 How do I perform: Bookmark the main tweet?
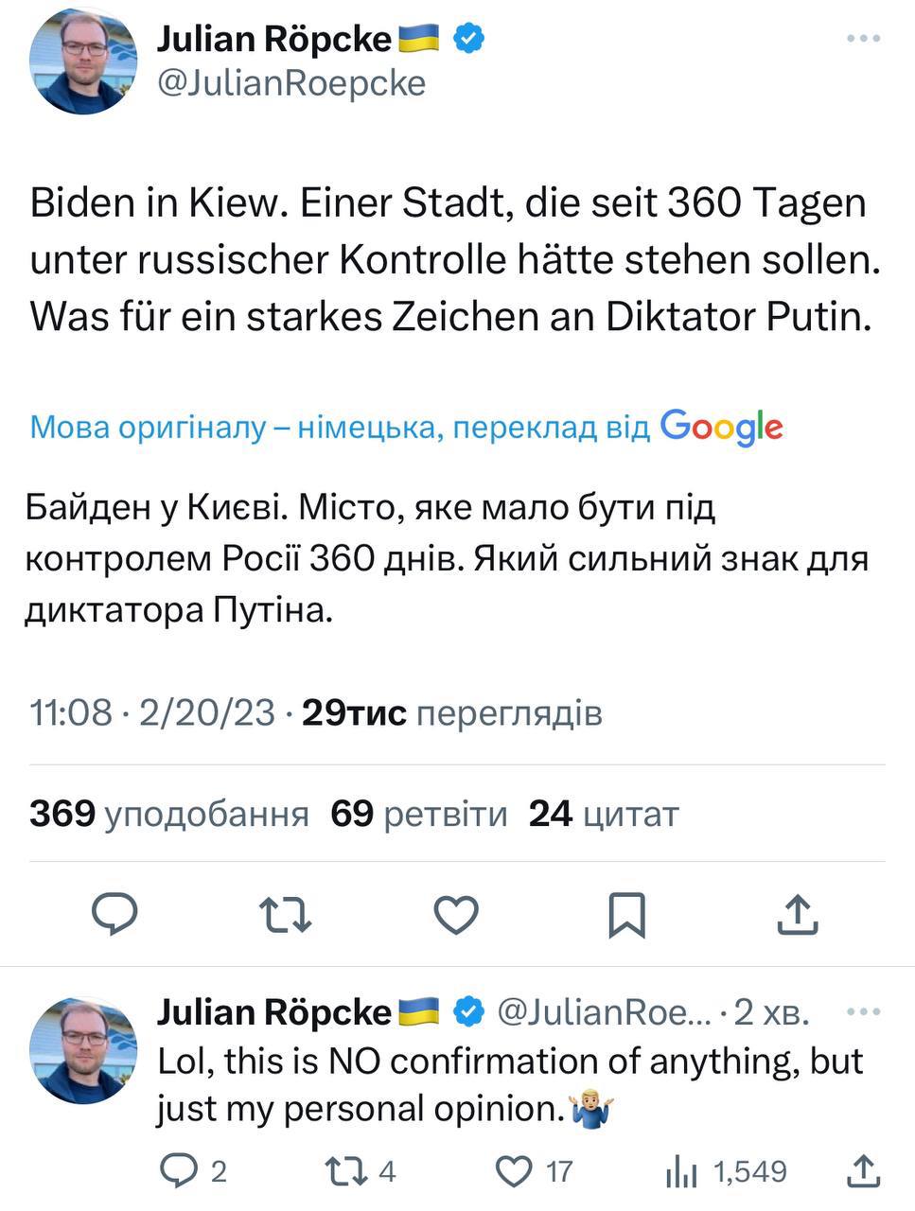[626, 914]
